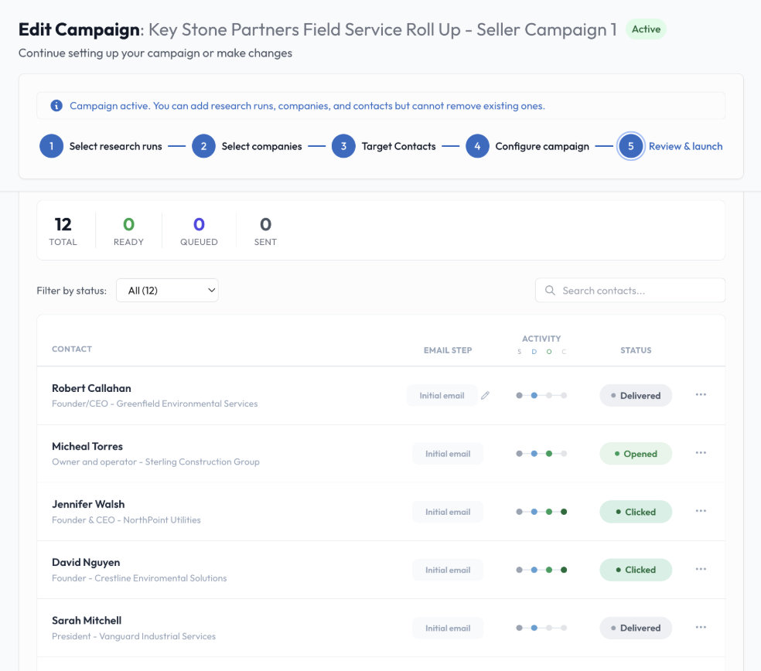Open the three-dot menu for Robert Callahan

(701, 394)
